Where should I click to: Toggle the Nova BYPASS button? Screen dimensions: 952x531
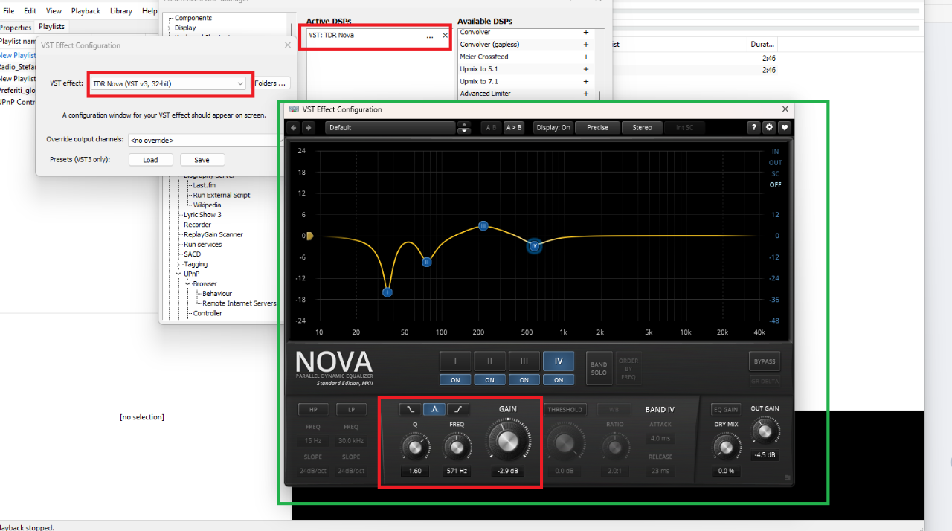765,361
